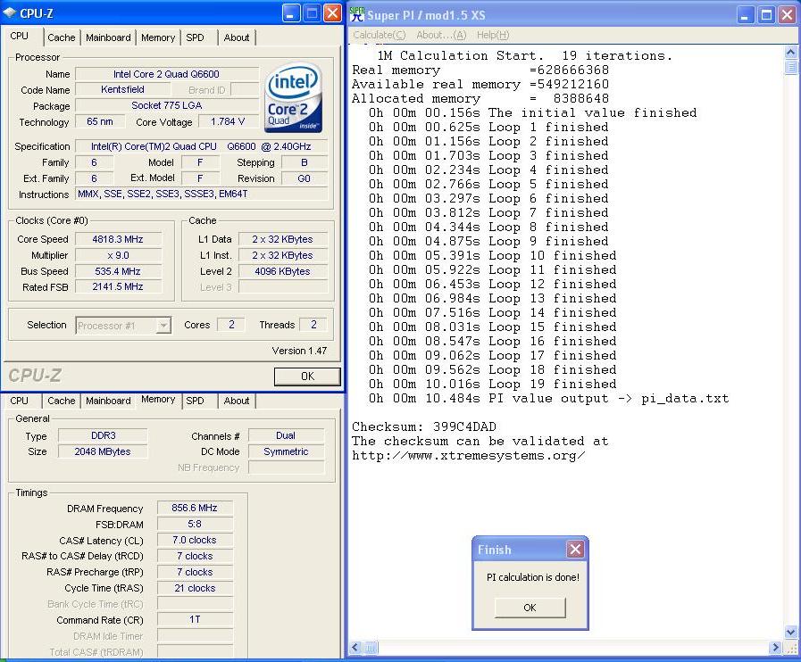Viewport: 801px width, 662px height.
Task: Click the Core Speed value 4818.3 MHz
Action: point(118,239)
